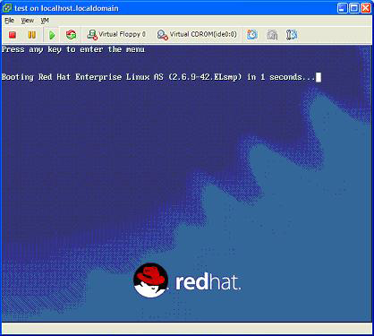The image size is (374, 336).
Task: Minimize the VM console window
Action: [342, 8]
